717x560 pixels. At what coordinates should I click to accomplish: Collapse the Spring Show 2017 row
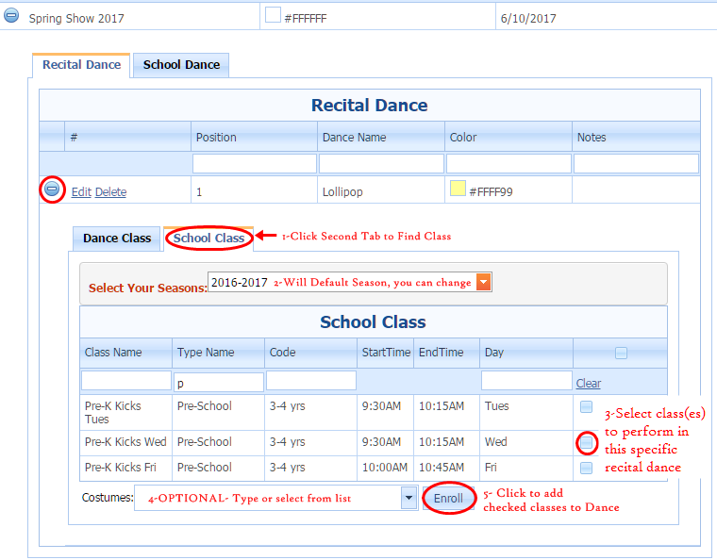click(x=11, y=16)
